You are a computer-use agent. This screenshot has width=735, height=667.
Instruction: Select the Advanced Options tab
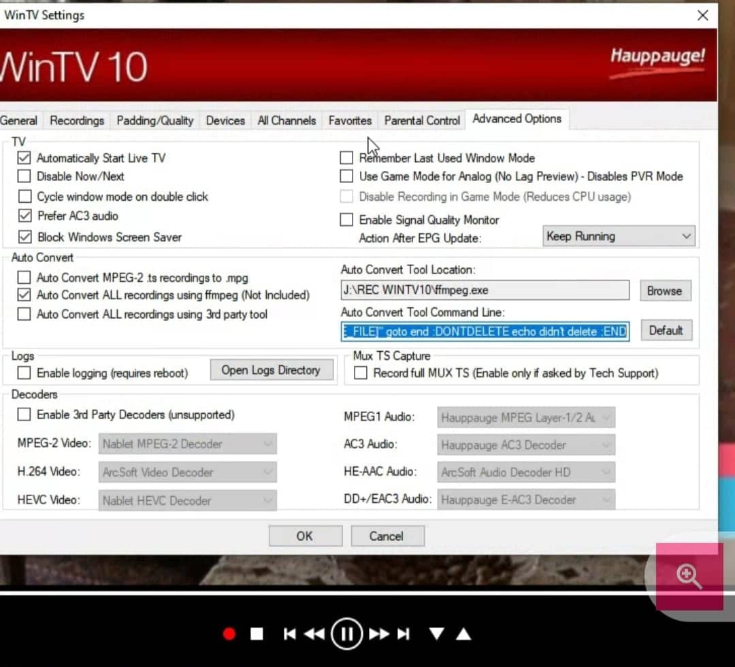(517, 118)
